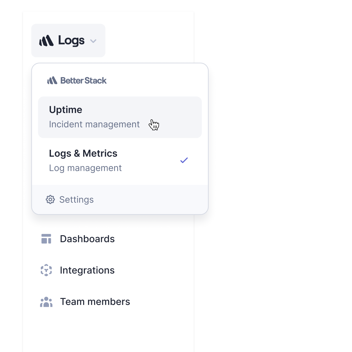This screenshot has width=352, height=352.
Task: Open Team members in the sidebar
Action: tap(95, 301)
